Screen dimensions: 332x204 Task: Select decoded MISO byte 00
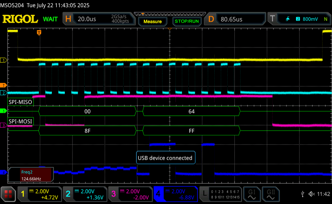coord(87,111)
